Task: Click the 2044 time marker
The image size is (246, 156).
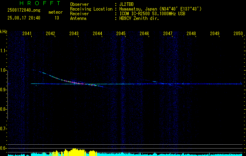Action: [97, 34]
